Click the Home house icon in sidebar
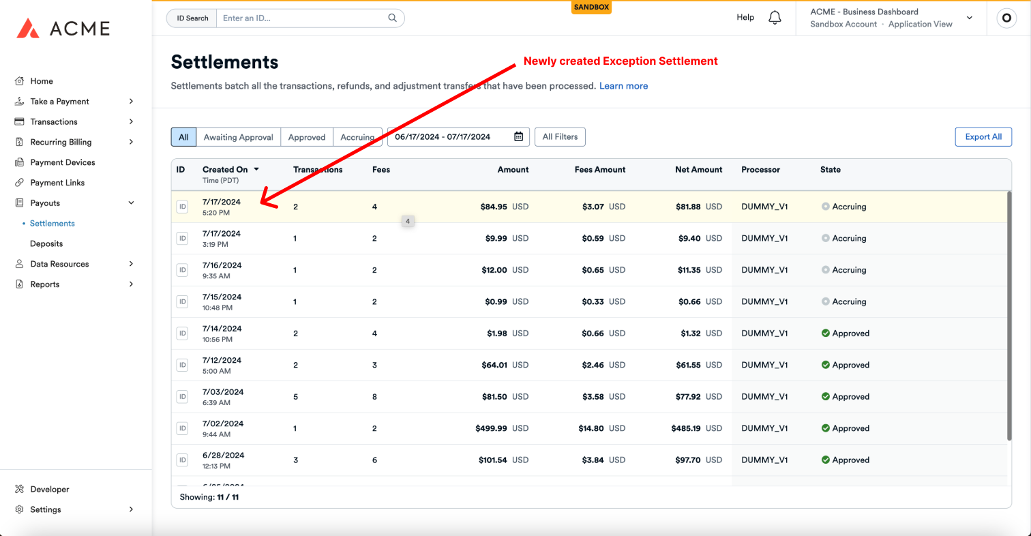Screen dimensions: 1031x536 (20, 81)
